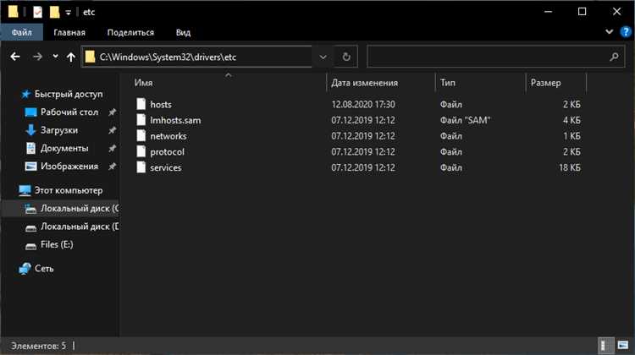Switch to details view in the status bar

tap(607, 345)
